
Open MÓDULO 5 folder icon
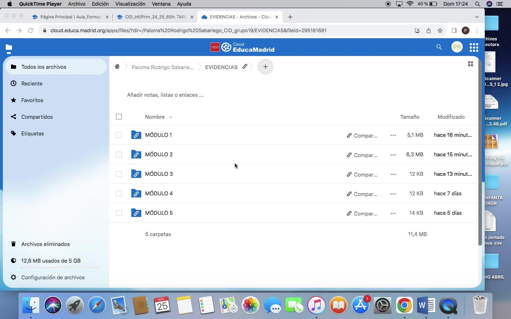click(x=136, y=213)
